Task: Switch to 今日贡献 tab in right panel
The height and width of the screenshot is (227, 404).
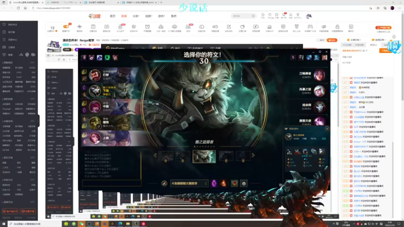Action: click(x=347, y=45)
